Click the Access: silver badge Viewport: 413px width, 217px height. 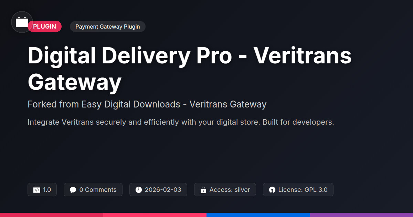[x=225, y=190]
